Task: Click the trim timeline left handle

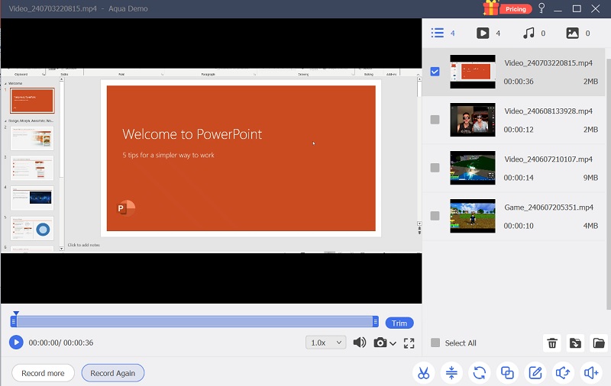Action: (14, 321)
